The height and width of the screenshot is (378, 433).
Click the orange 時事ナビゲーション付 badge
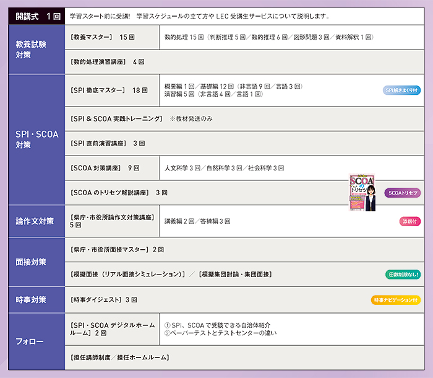pyautogui.click(x=395, y=300)
